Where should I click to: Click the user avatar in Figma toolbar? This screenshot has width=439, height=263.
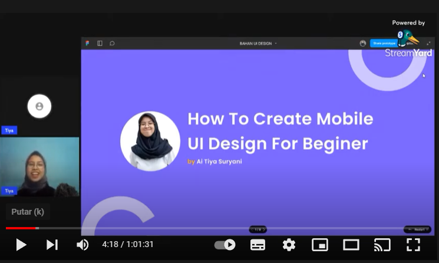pos(363,43)
